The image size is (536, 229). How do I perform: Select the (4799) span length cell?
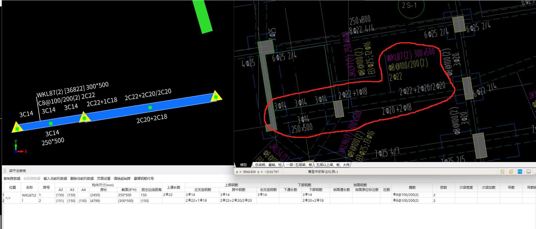click(103, 200)
